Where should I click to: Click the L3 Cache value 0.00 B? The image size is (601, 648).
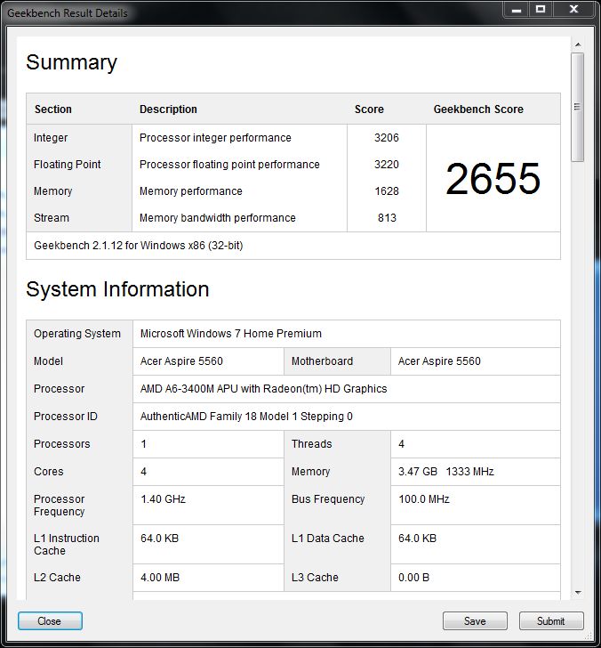click(x=413, y=578)
